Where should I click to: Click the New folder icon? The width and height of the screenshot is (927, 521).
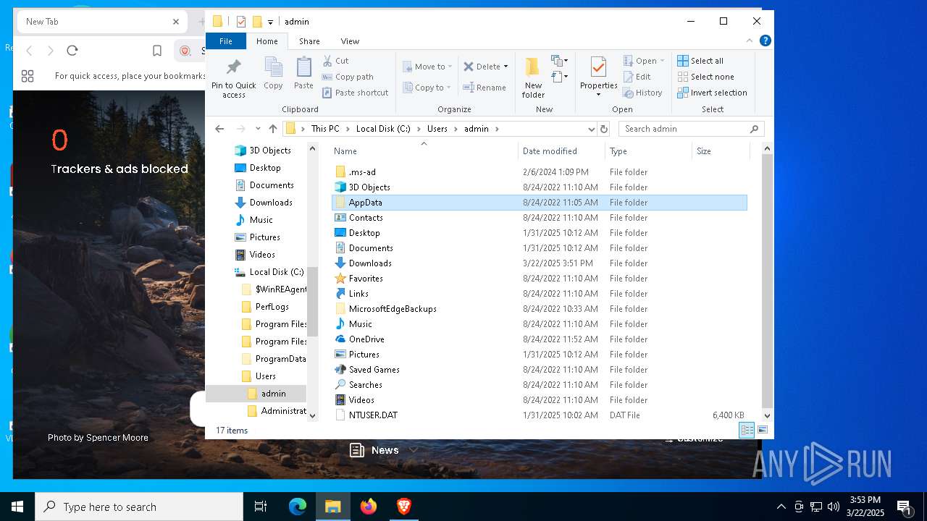coord(533,67)
